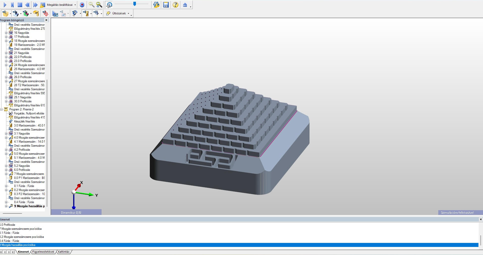Close the Program böngésző panel

click(x=46, y=20)
